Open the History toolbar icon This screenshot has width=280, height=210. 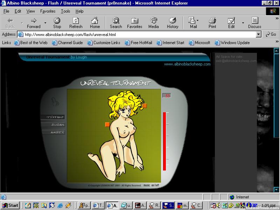(172, 23)
